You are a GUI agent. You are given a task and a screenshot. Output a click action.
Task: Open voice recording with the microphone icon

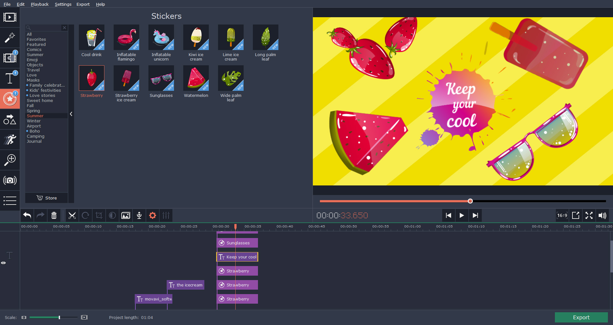139,215
